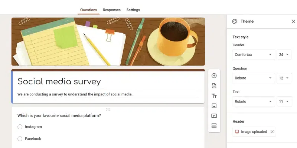Open the Text font size 11 dropdown
Image resolution: width=297 pixels, height=148 pixels.
(284, 101)
